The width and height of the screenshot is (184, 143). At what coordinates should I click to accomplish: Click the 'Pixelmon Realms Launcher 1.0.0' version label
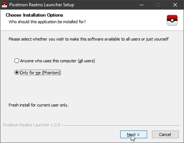tap(32, 125)
